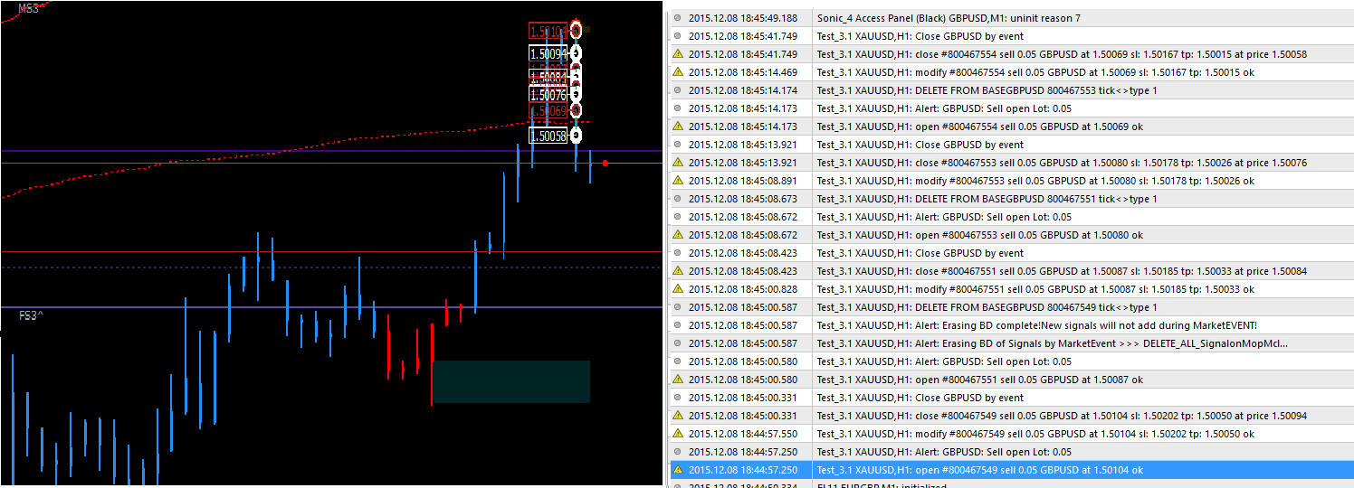Click the red circle marker next to the 1.50104 label
Viewport: 1354px width, 488px height.
[576, 31]
